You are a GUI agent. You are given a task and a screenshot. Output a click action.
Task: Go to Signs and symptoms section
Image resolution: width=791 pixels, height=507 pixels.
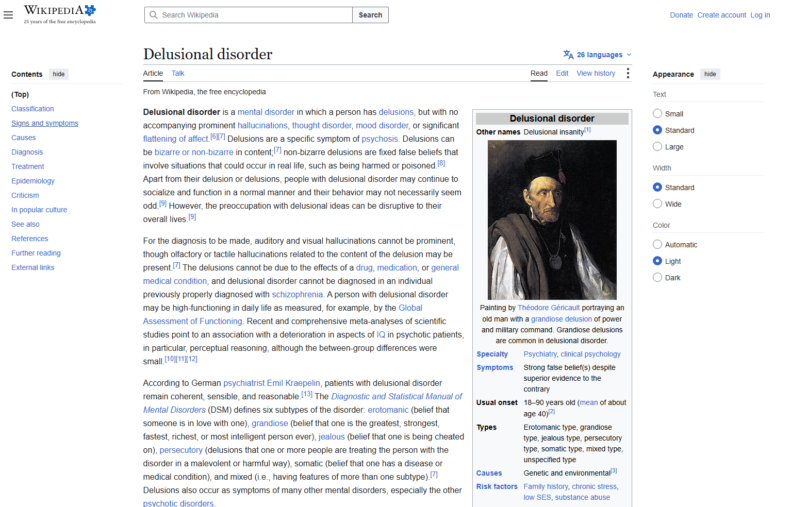pos(45,123)
